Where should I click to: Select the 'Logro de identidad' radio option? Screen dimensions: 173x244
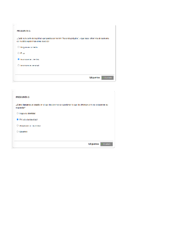point(18,113)
